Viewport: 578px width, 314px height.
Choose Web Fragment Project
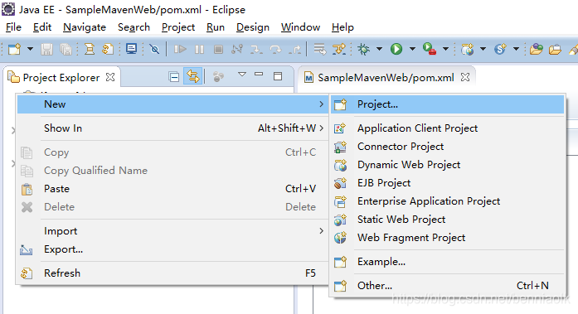pyautogui.click(x=448, y=238)
